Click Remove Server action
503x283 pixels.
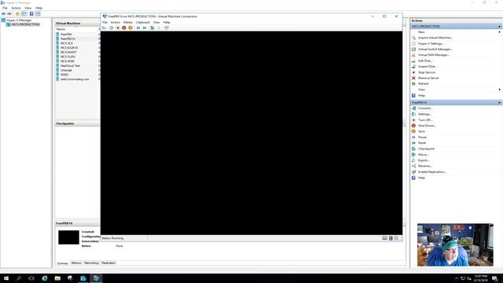click(x=428, y=79)
